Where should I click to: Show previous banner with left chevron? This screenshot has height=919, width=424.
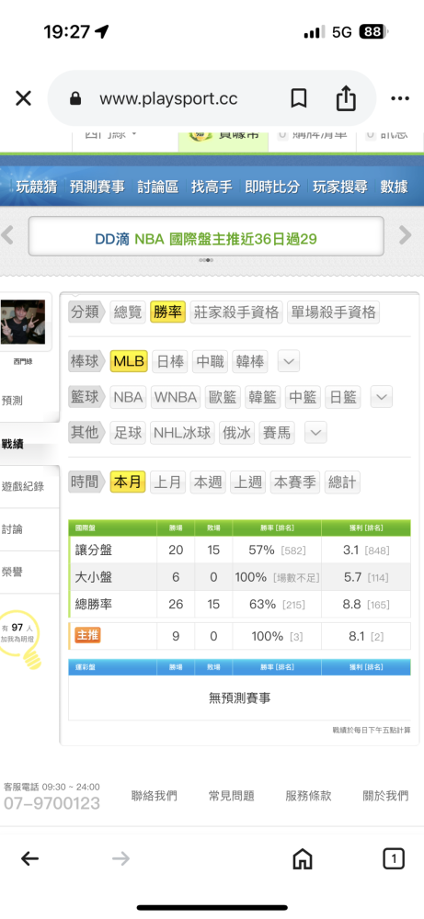coord(7,235)
